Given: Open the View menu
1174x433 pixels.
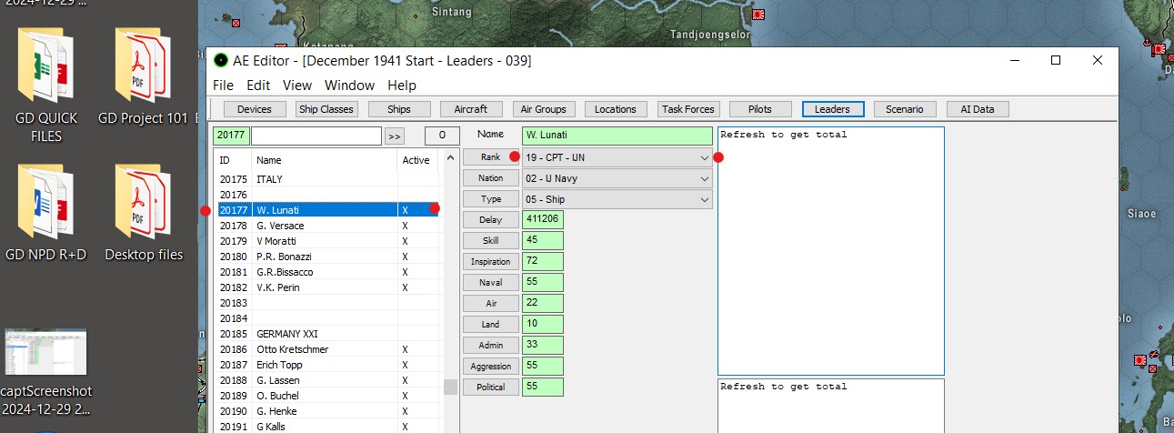Looking at the screenshot, I should click(297, 86).
